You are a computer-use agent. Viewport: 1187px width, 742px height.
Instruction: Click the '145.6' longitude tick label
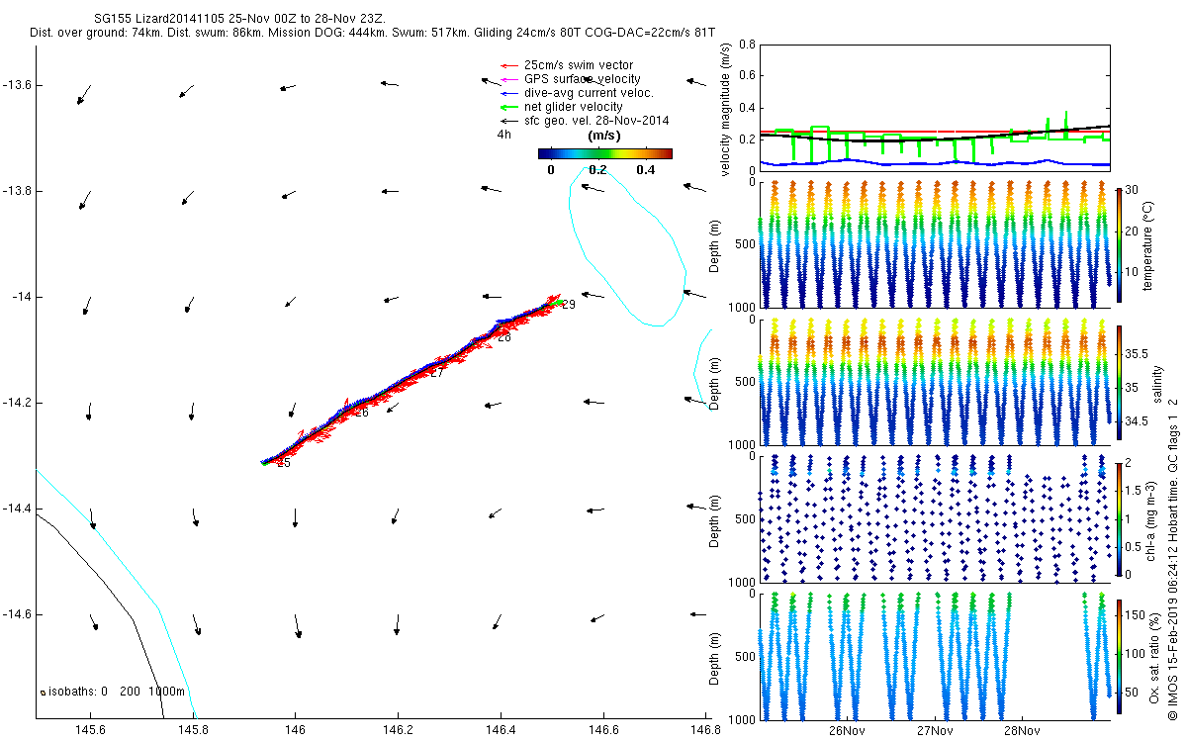[90, 730]
